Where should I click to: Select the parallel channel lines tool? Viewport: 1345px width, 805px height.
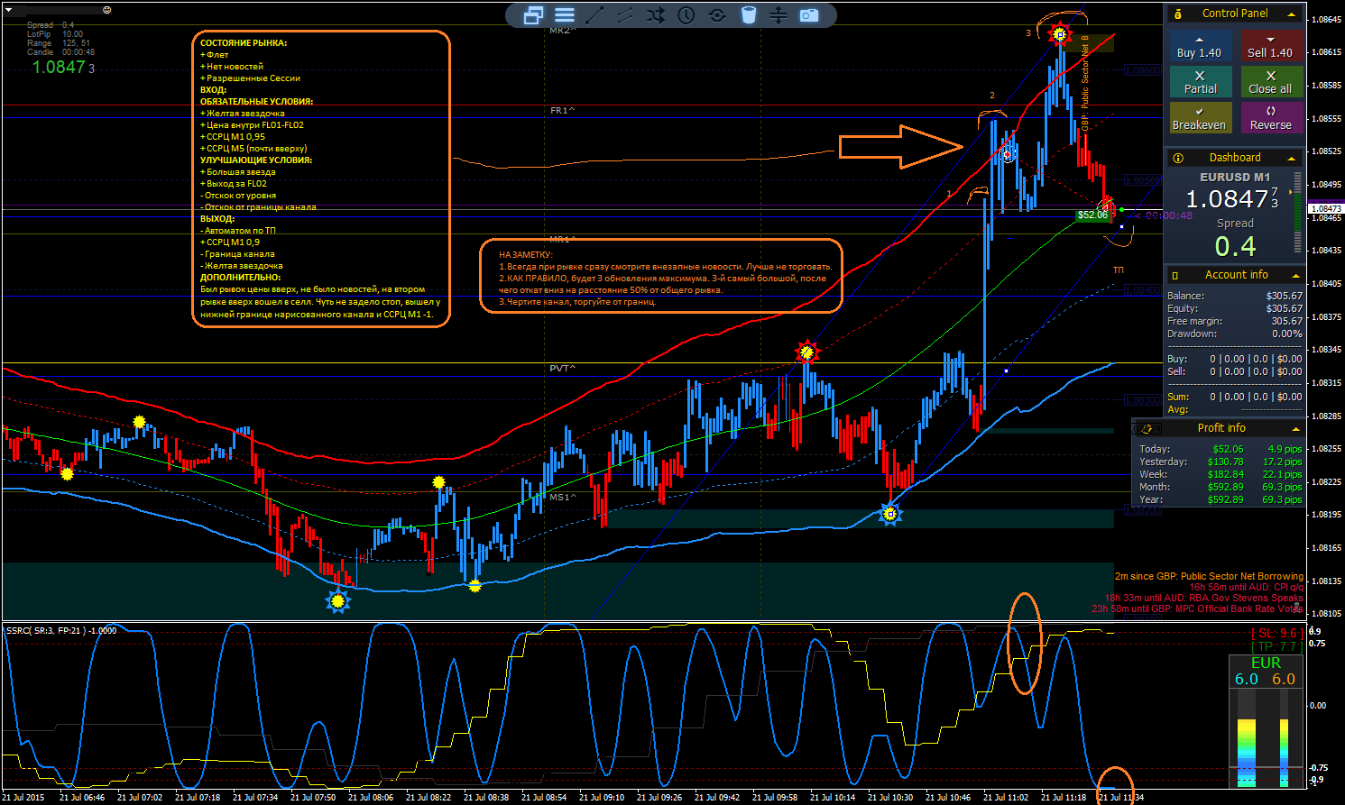click(x=624, y=15)
